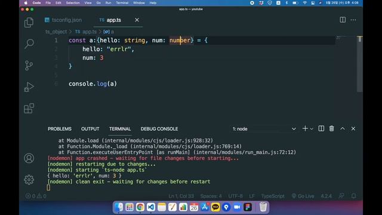Click the UTF-8 encoding status item

[x=235, y=196]
